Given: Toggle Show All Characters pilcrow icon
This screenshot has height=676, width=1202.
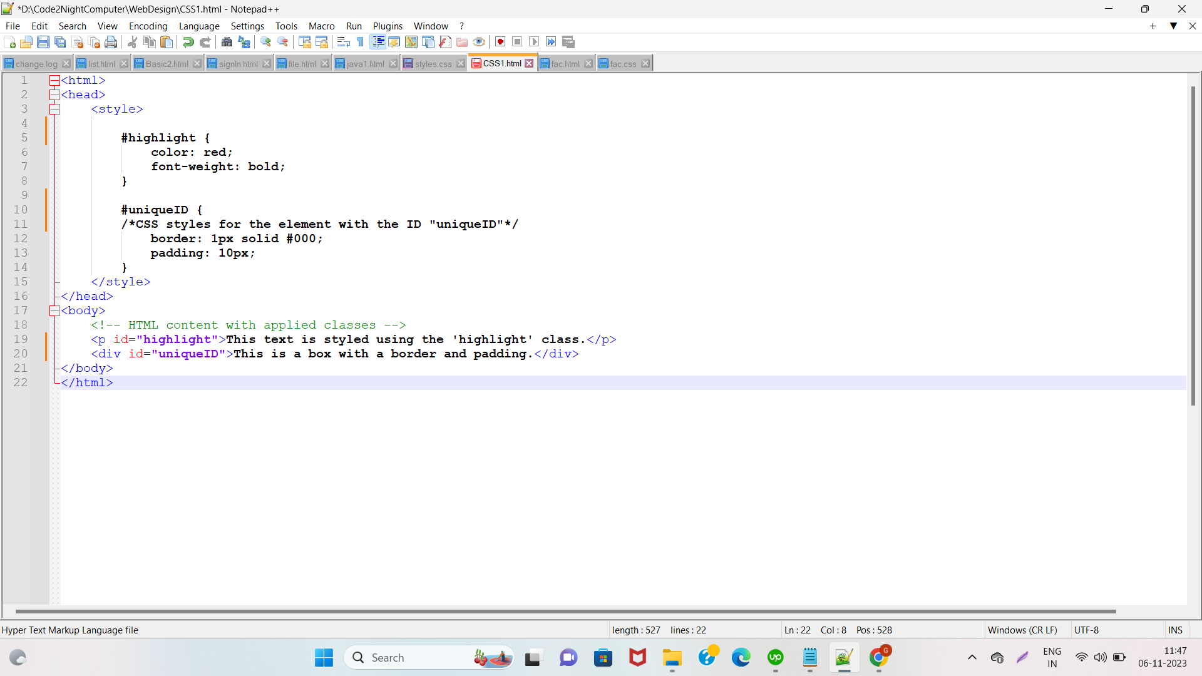Looking at the screenshot, I should tap(361, 42).
